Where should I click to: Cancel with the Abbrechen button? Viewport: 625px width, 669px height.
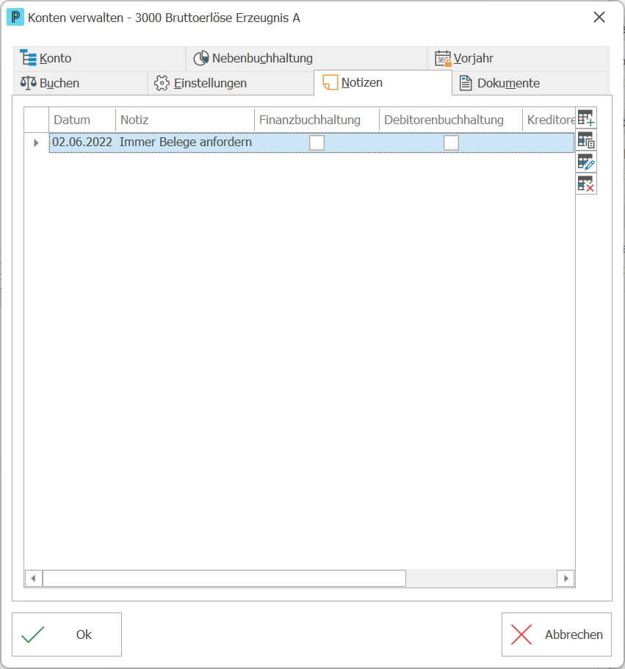click(556, 634)
